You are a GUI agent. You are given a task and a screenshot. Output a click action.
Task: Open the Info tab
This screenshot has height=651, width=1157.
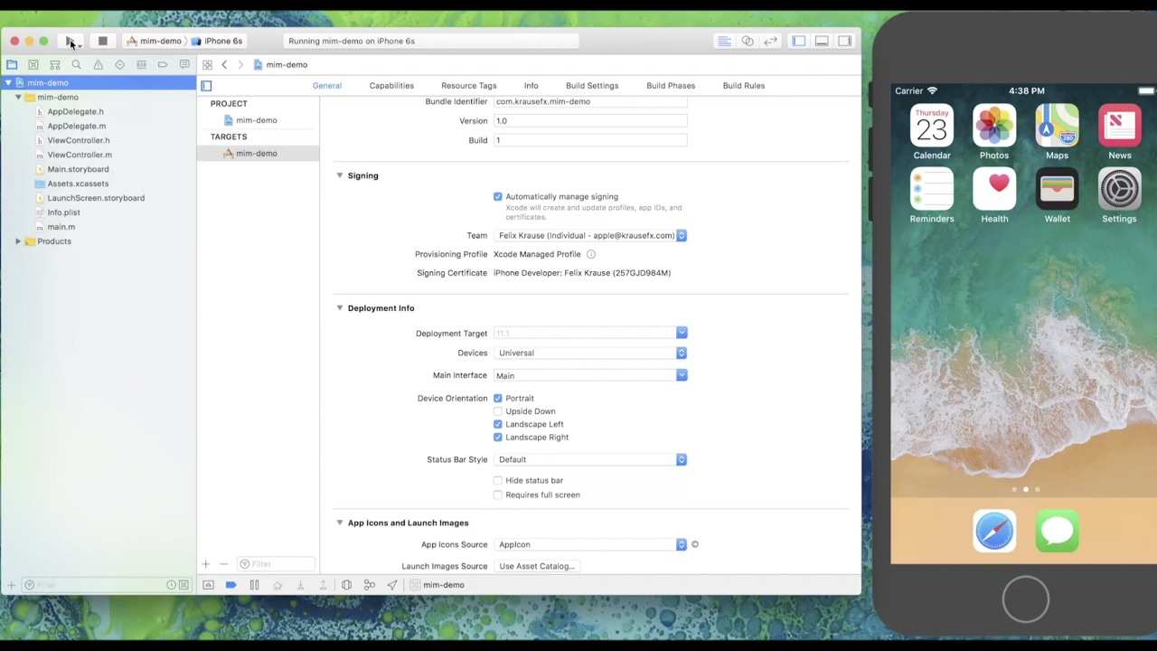531,86
